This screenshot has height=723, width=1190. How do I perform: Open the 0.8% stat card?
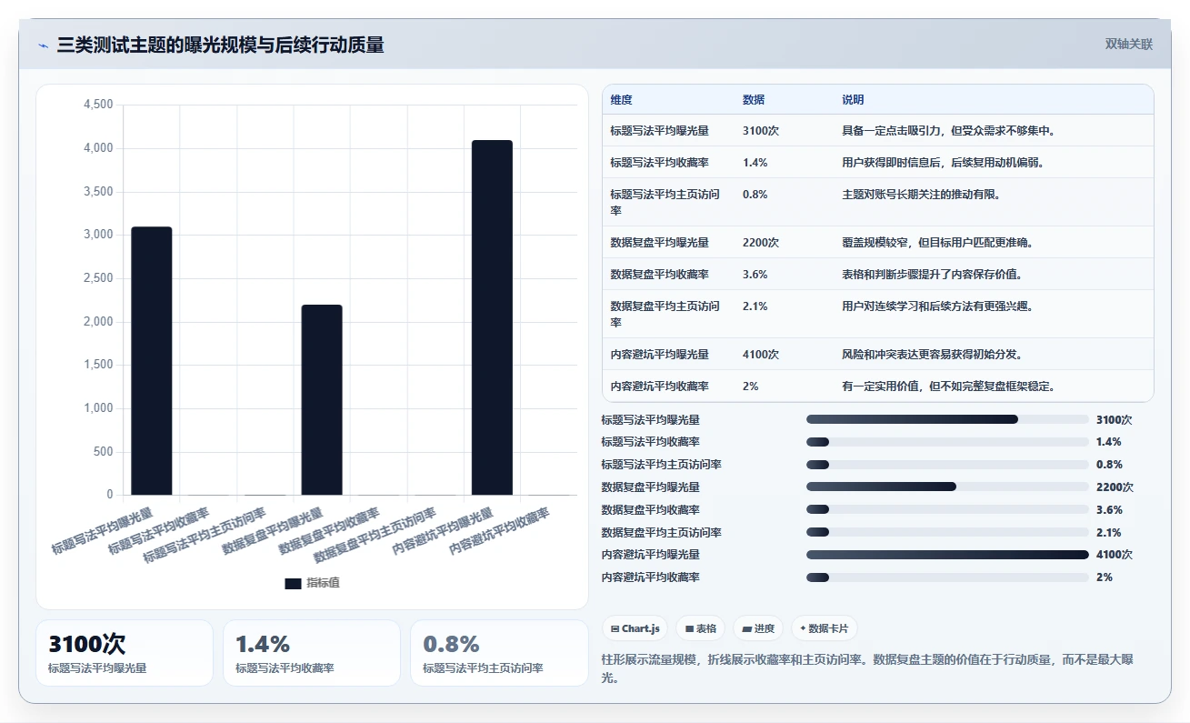tap(499, 653)
